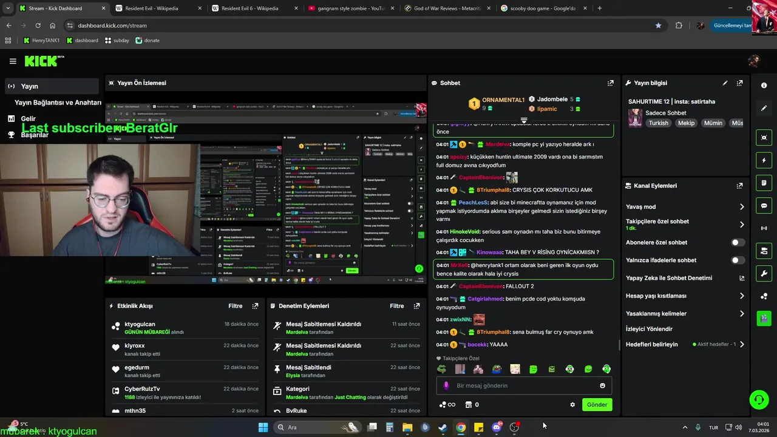Expand Hedefleri belirleyin goals
The width and height of the screenshot is (777, 437).
742,344
